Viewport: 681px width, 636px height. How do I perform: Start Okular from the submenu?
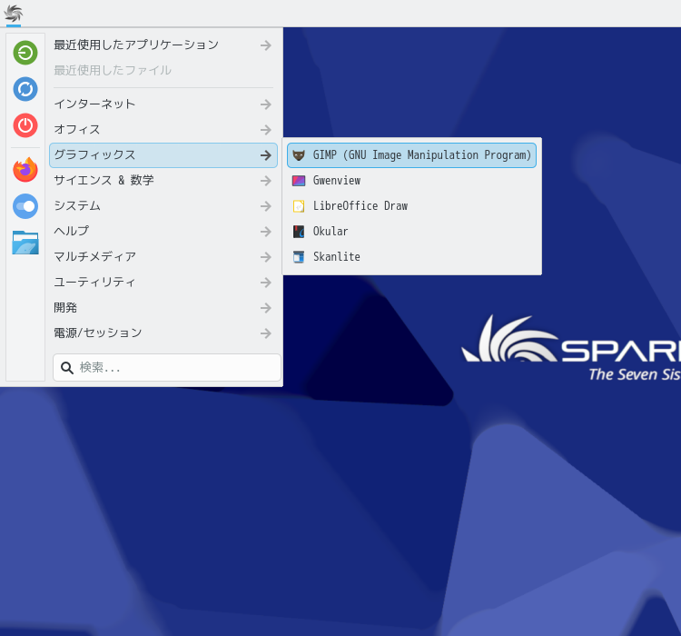click(x=411, y=232)
